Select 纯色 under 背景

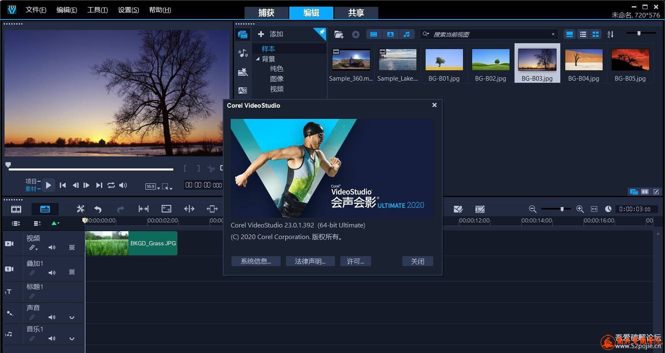[x=277, y=69]
